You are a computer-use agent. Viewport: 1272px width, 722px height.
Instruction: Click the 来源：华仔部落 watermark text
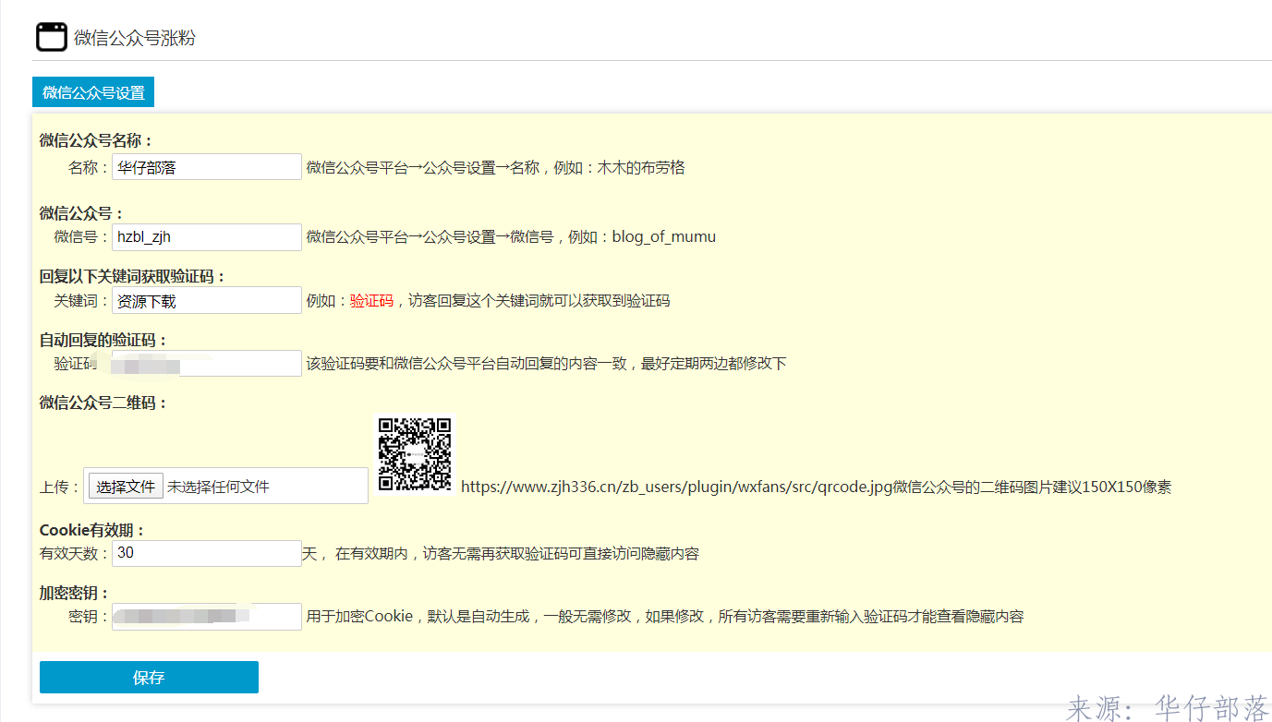pos(1168,708)
